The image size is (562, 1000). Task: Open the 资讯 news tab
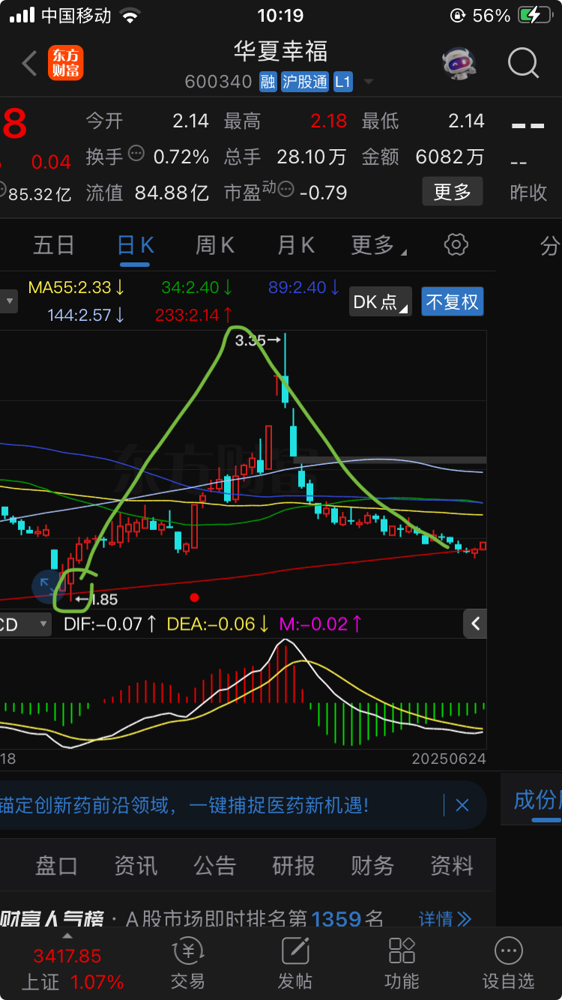[136, 867]
